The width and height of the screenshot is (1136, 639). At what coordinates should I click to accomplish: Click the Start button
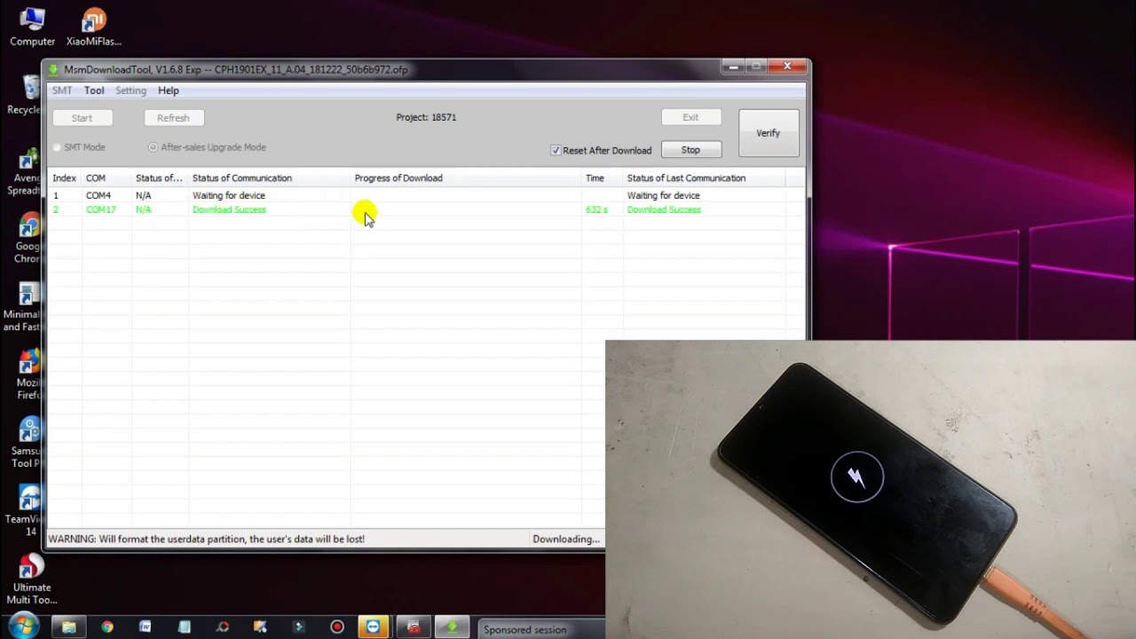(x=82, y=117)
